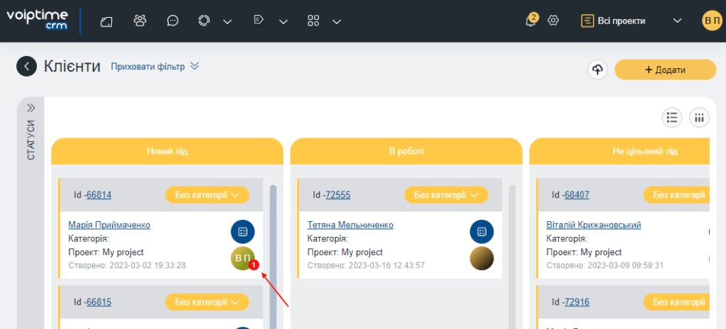Open 'Віталій Крижановський' client link
Screen dimensions: 726x329
coord(593,225)
